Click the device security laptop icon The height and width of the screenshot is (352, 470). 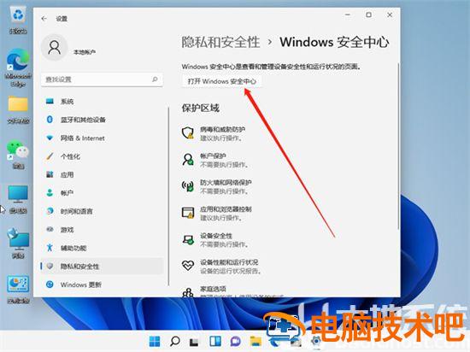[x=188, y=239]
